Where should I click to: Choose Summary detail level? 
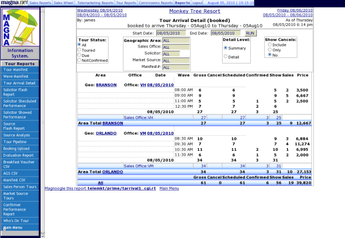coord(225,48)
